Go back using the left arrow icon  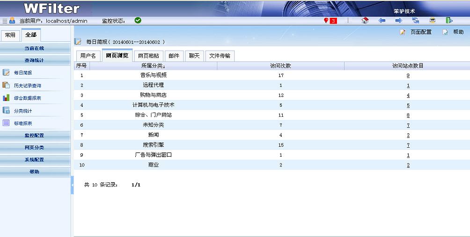tap(382, 21)
